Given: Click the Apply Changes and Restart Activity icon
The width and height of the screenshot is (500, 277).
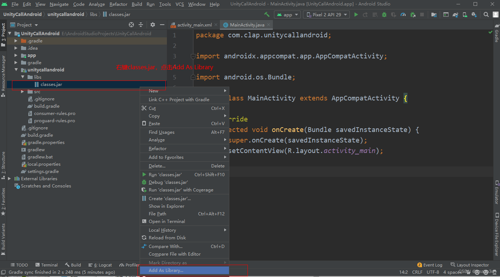Looking at the screenshot, I should pyautogui.click(x=365, y=15).
